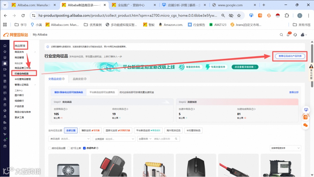Image resolution: width=314 pixels, height=177 pixels.
Task: Click 查看征品成功产品列表 button
Action: tap(290, 56)
